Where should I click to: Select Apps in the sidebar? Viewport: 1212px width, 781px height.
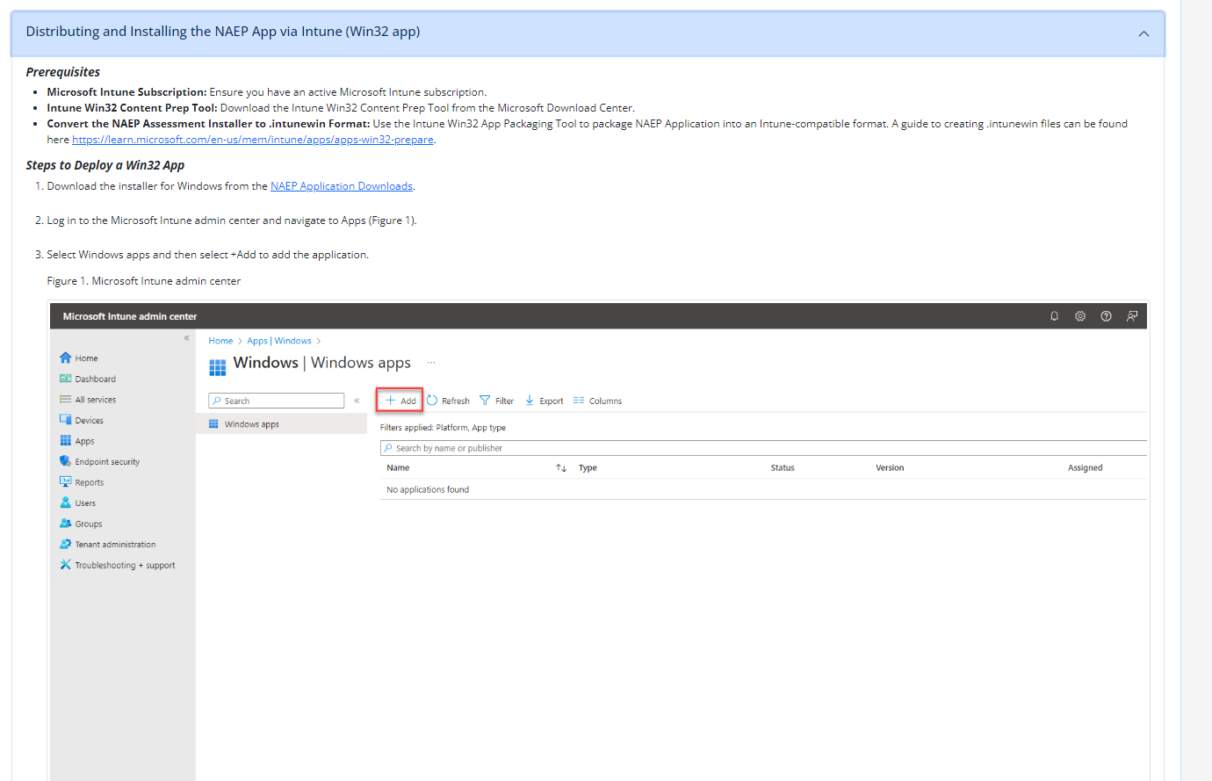tap(77, 441)
